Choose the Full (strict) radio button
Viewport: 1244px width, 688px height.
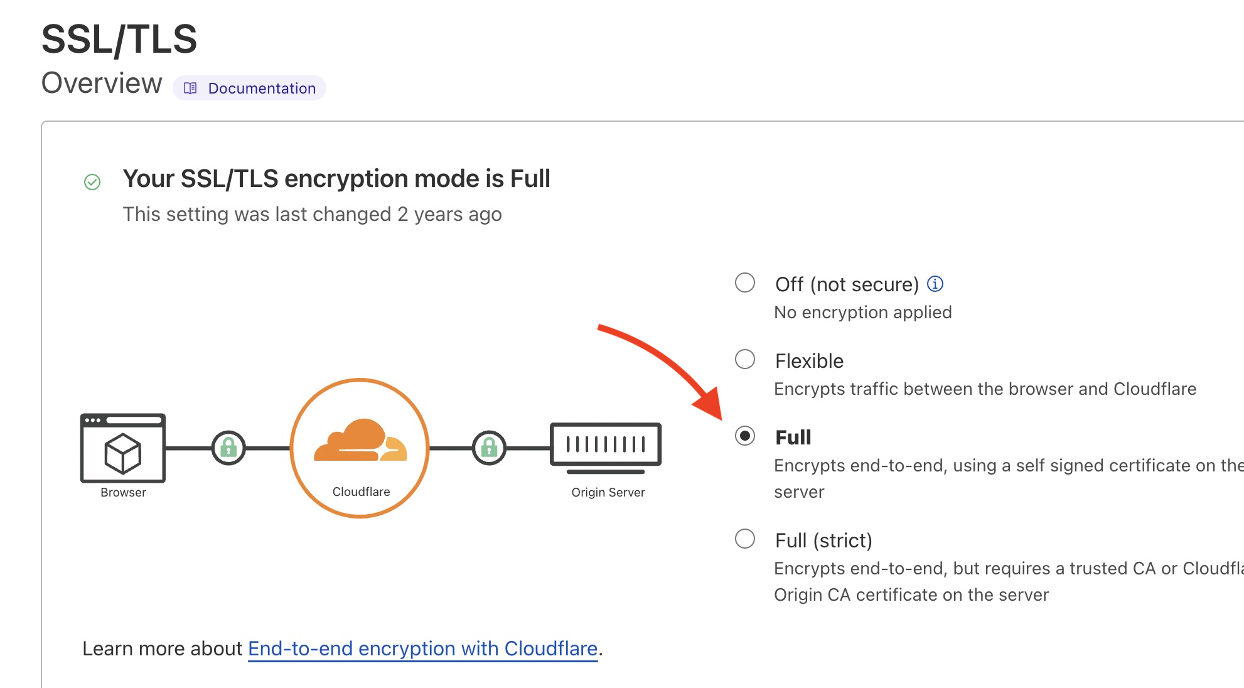745,539
